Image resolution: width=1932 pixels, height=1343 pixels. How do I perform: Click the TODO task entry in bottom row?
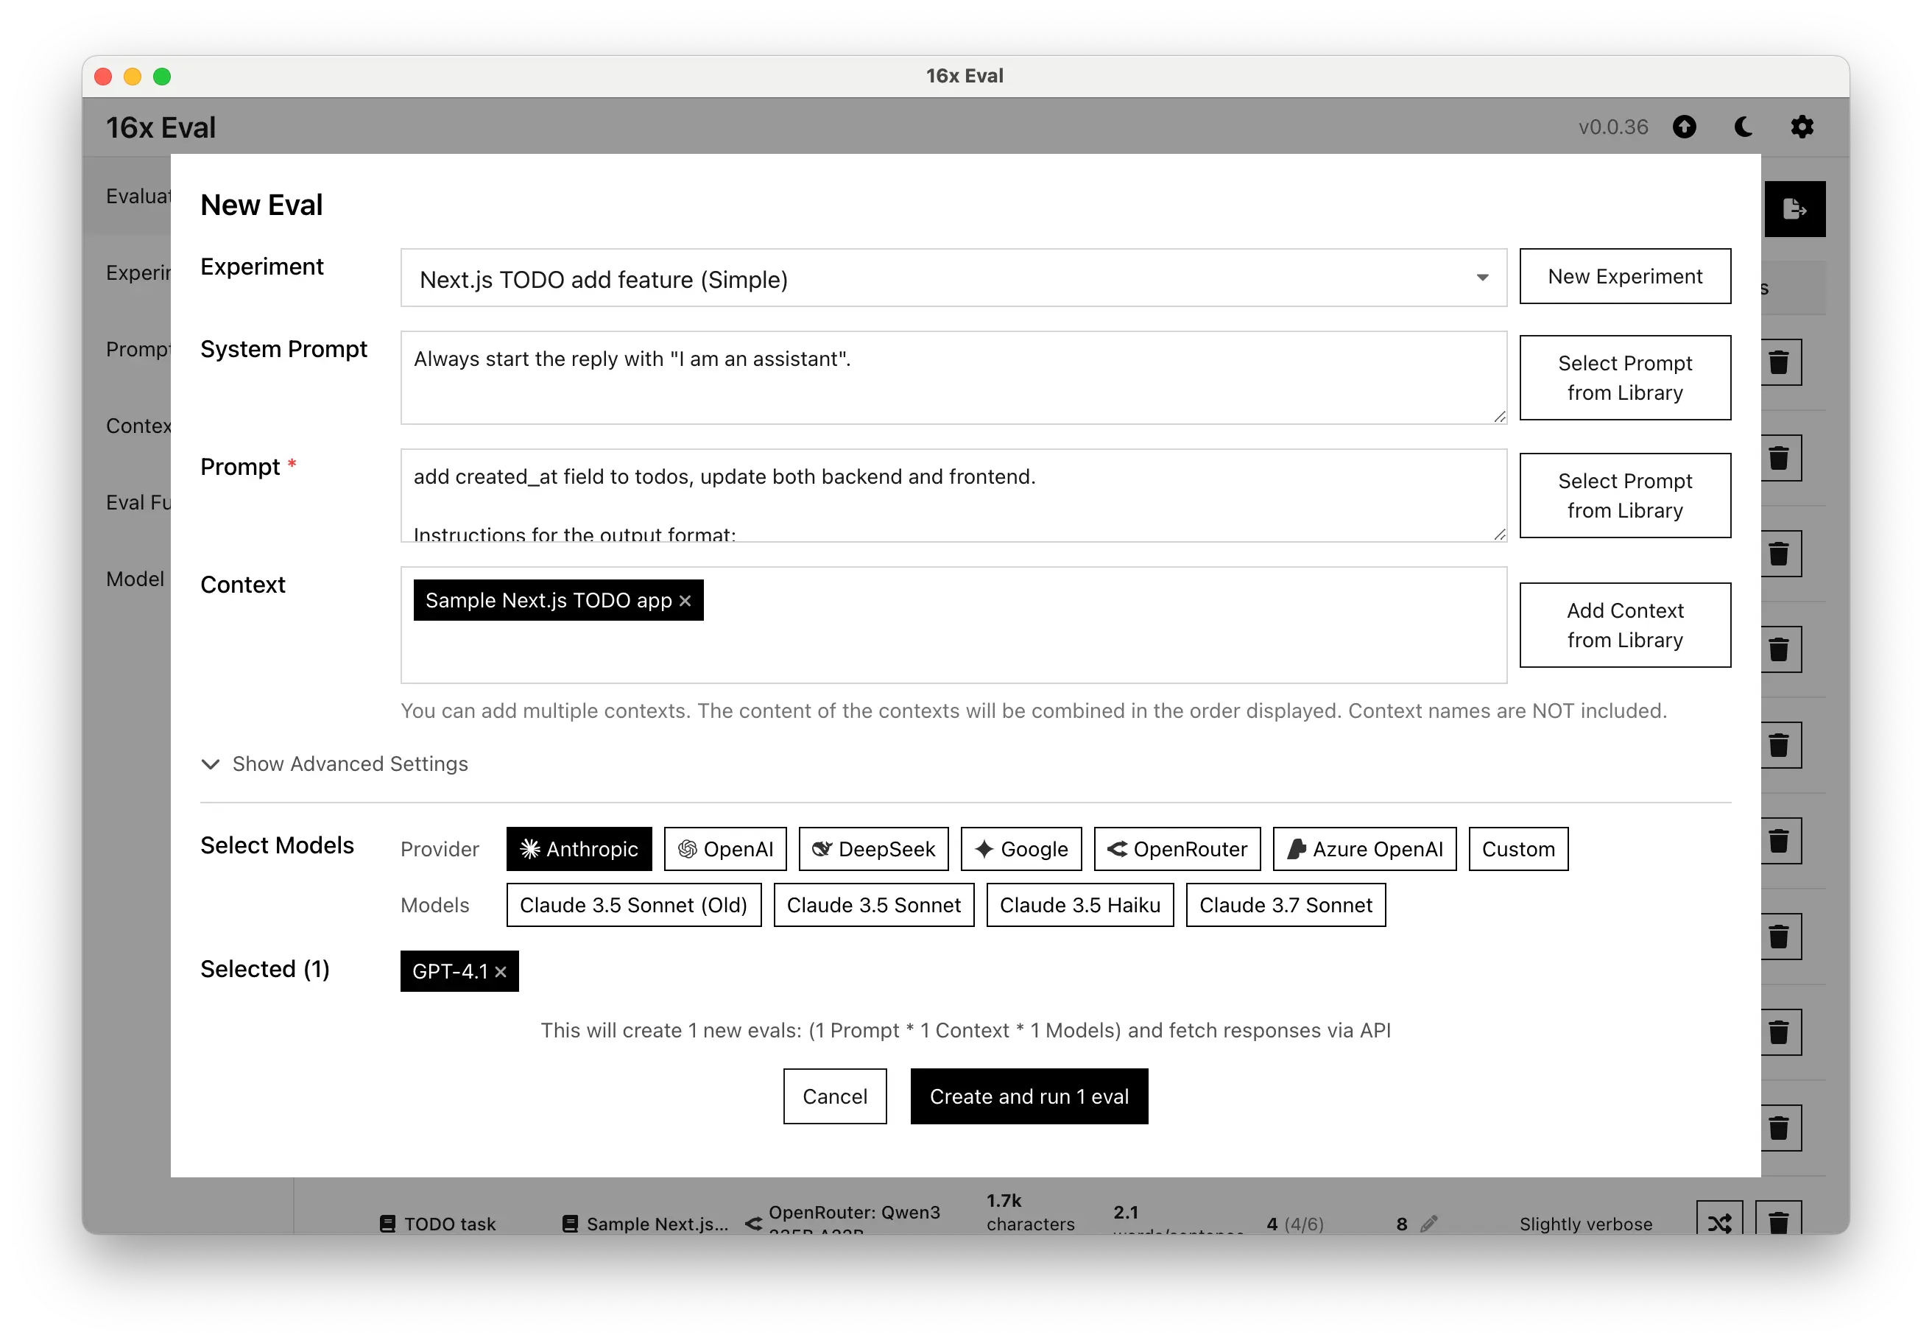[x=438, y=1224]
